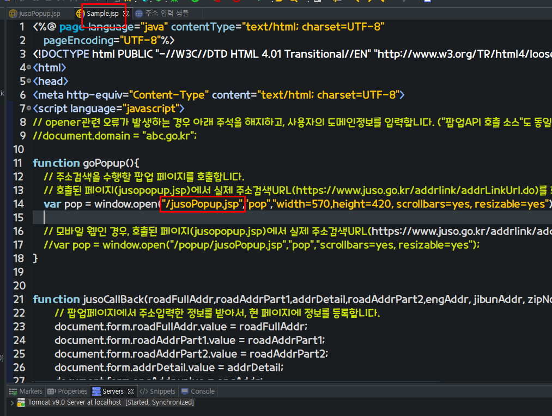Open the Snippets view tab
Viewport: 552px width, 416px height.
[x=157, y=391]
